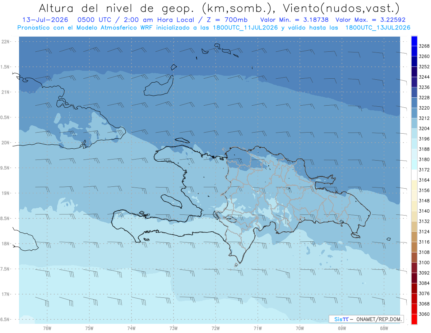Pick the legend swatch between 3228 and 3220
Image resolution: width=431 pixels, height=333 pixels.
pos(414,102)
